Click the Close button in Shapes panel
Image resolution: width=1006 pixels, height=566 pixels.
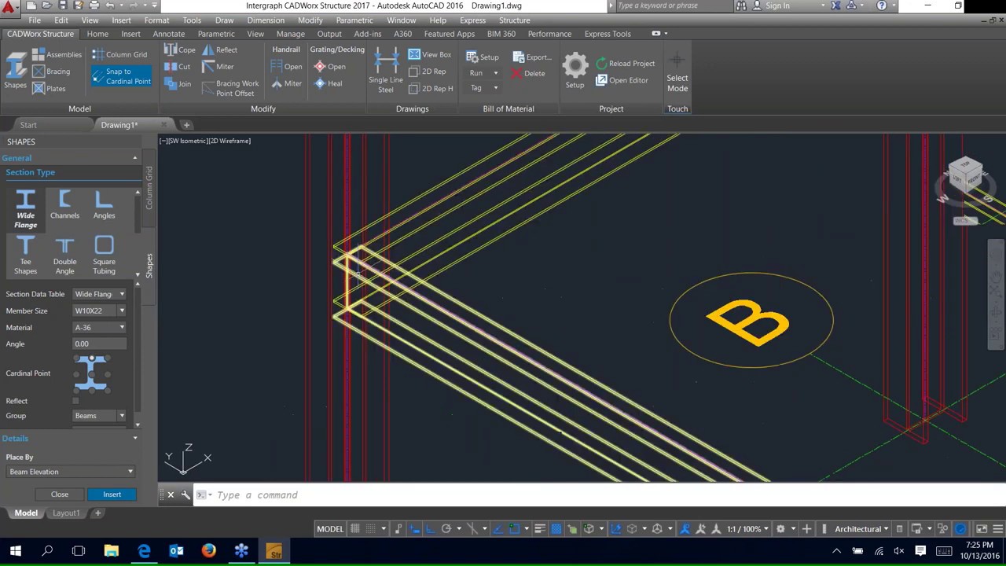coord(60,494)
